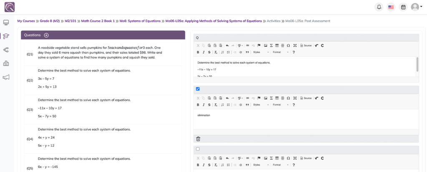Open Math Course 2 Book 1 breadcrumb
427x172 pixels.
(x=98, y=21)
